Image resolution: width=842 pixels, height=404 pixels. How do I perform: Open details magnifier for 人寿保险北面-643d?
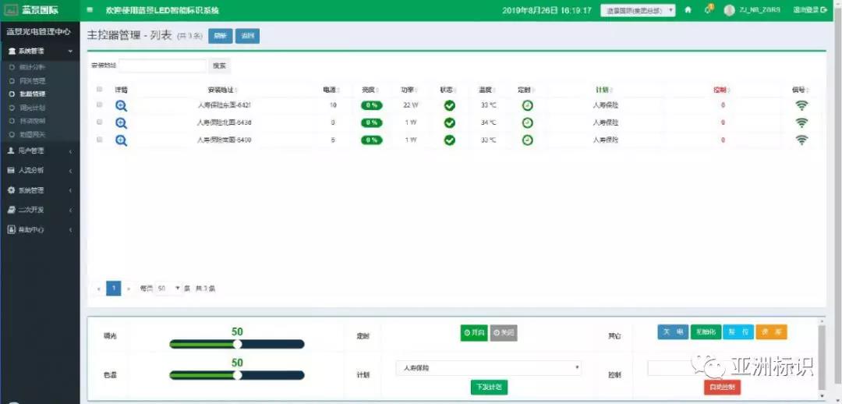pyautogui.click(x=121, y=122)
